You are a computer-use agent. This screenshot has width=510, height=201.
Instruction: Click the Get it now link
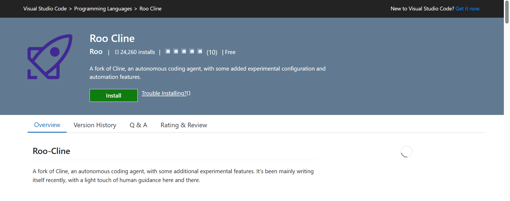click(468, 9)
